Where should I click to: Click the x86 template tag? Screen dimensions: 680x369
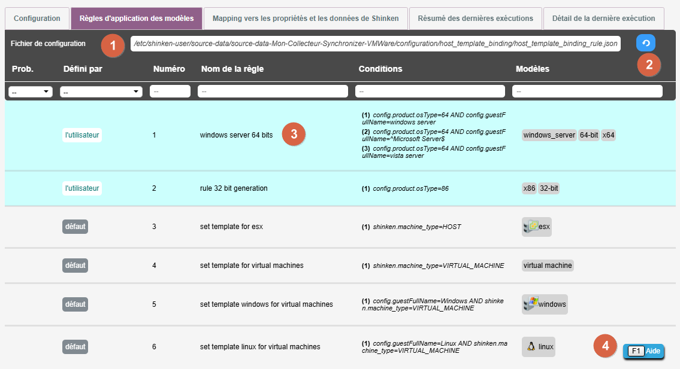(529, 188)
